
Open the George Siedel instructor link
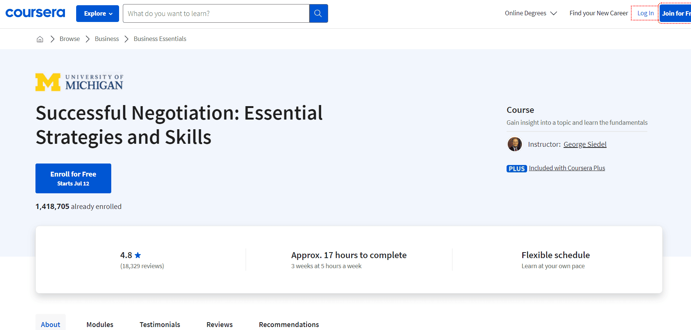click(585, 145)
